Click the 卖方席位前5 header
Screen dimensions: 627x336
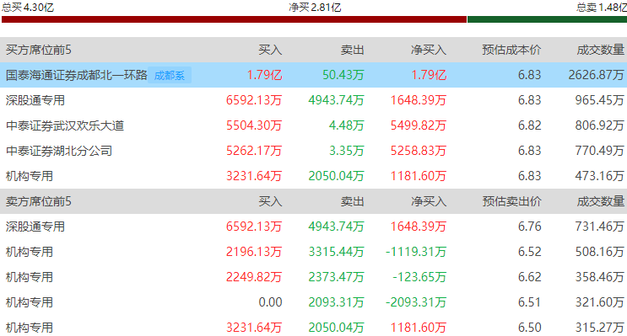(38, 201)
